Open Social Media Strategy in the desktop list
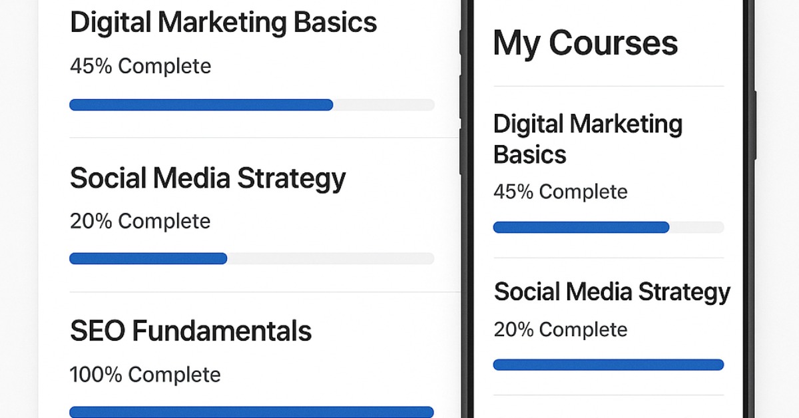Screen dimensions: 799x418 [208, 178]
